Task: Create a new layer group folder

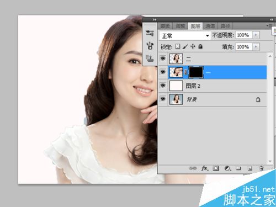Action: point(238,168)
